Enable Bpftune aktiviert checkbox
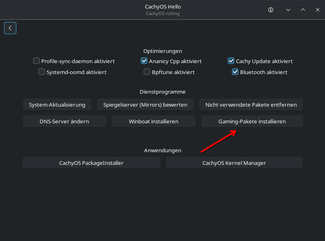 click(x=147, y=72)
